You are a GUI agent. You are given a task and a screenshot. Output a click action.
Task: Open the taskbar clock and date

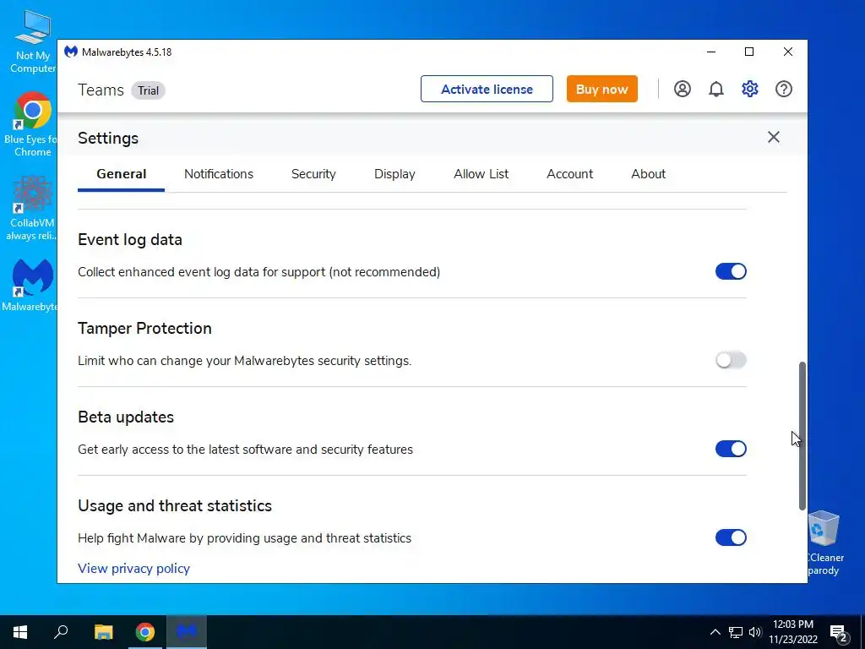793,632
